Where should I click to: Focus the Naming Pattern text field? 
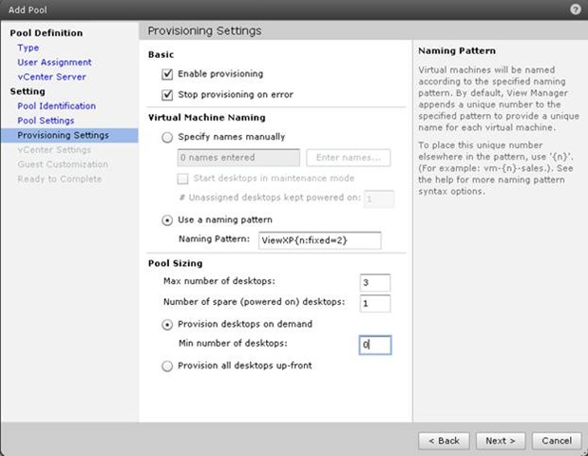coord(320,240)
